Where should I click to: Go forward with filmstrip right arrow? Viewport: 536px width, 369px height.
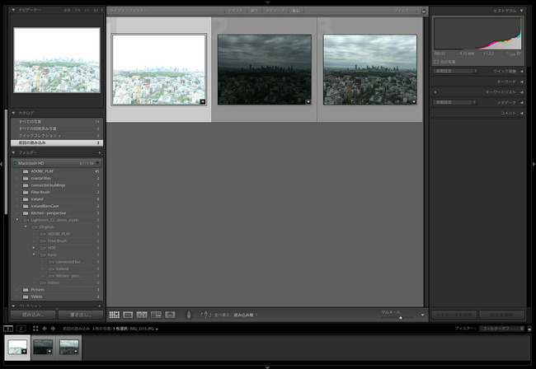53,329
